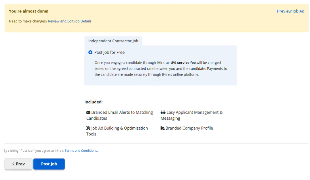Click "Branded Email Alerts to Matching Candidates" text
The width and height of the screenshot is (310, 180).
click(120, 115)
